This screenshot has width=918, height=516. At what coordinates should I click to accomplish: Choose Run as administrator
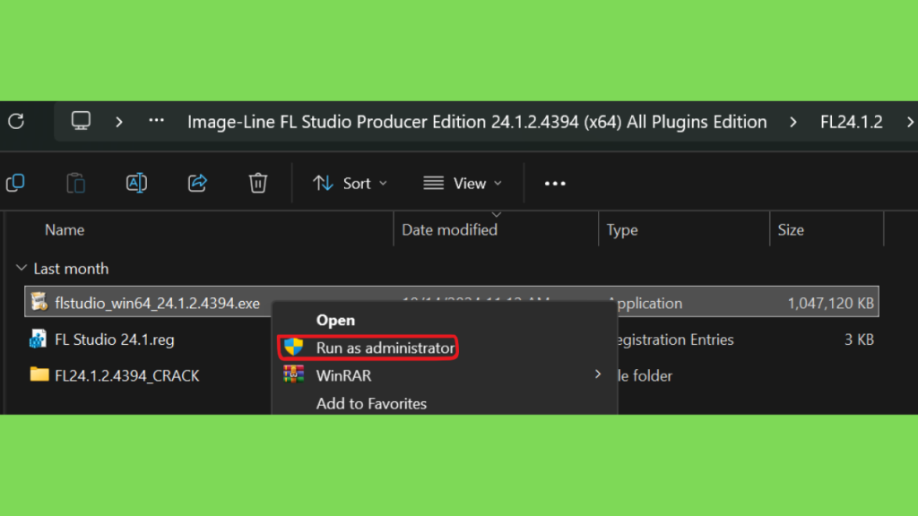385,348
